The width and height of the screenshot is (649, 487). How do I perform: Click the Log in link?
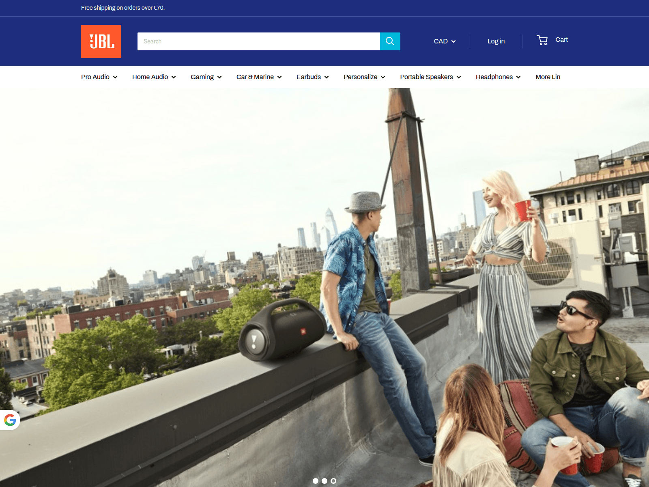point(496,41)
